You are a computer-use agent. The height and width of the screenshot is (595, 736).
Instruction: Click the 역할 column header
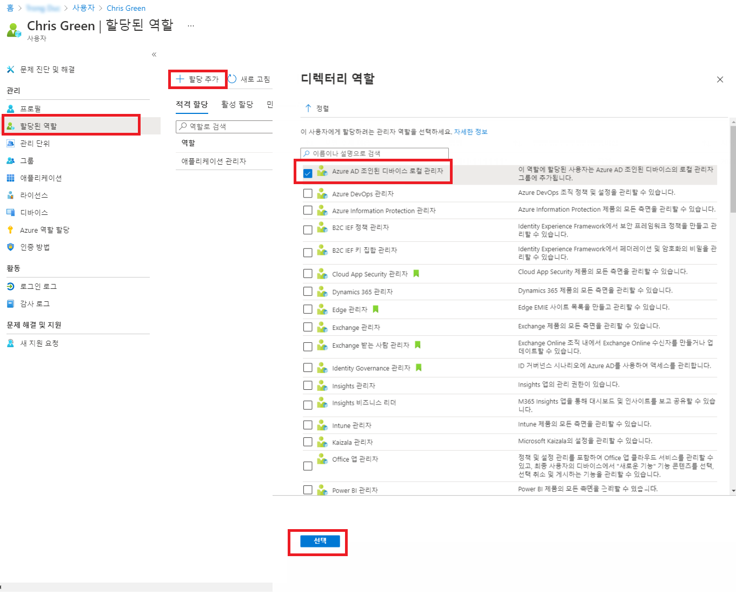(x=188, y=143)
